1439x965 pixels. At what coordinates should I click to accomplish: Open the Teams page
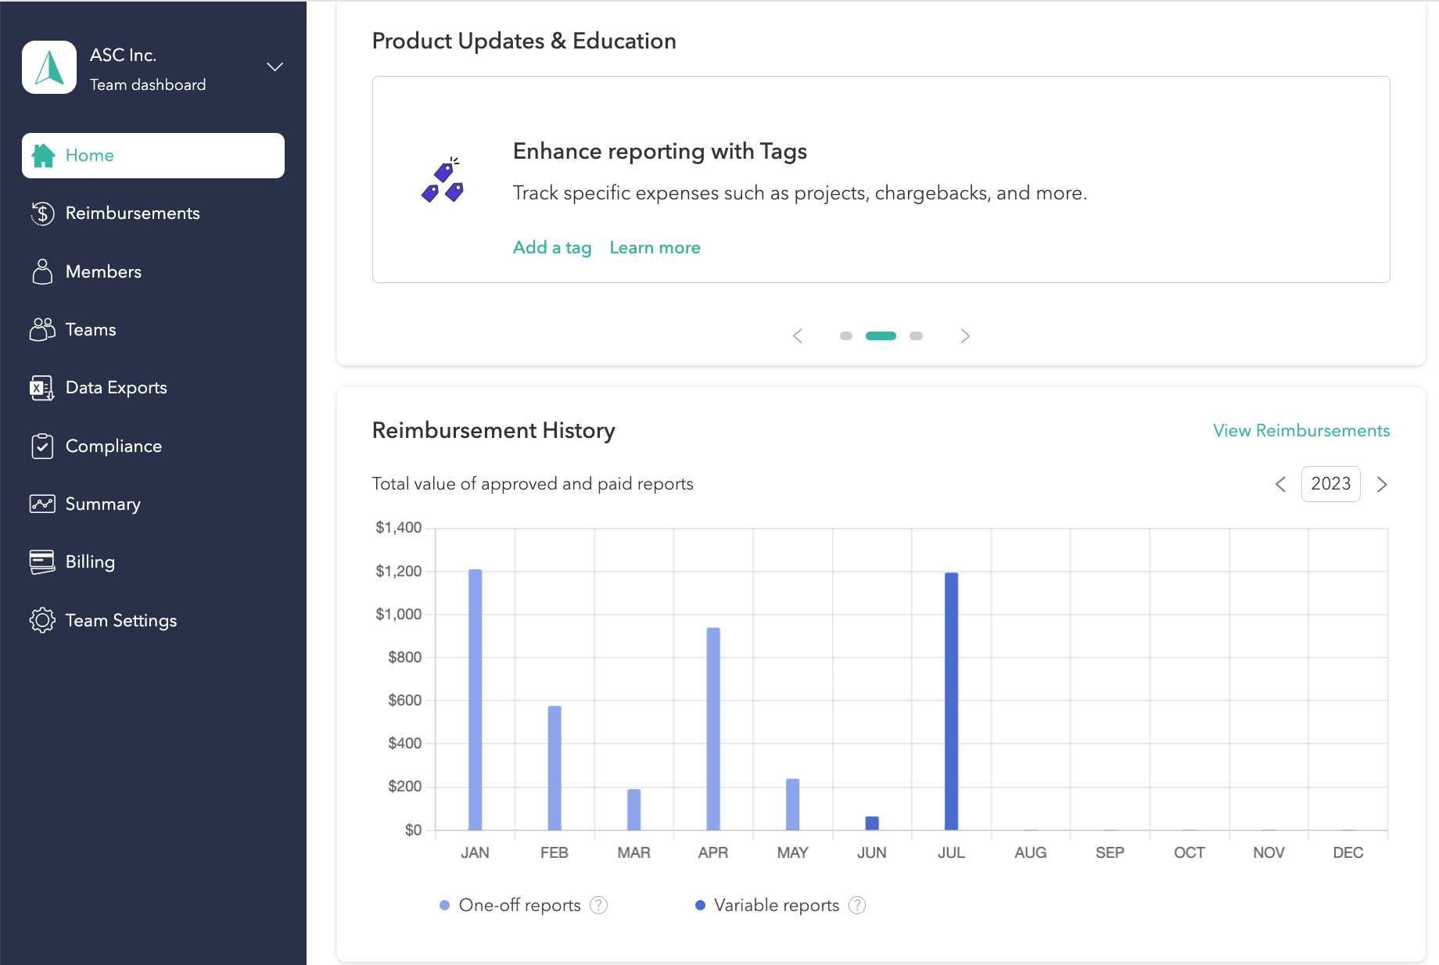tap(91, 329)
